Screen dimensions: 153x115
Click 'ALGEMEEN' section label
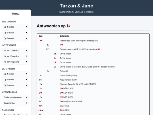coord(8,110)
